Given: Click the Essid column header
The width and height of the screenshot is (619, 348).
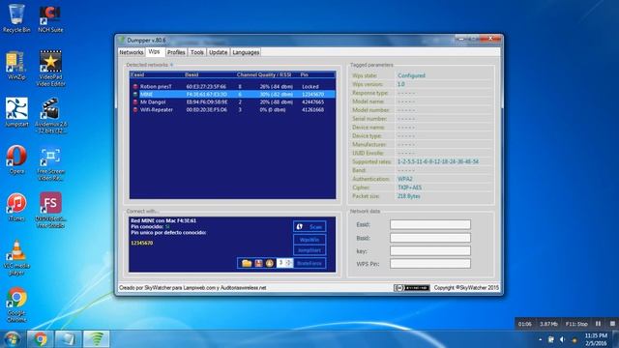Looking at the screenshot, I should tap(137, 74).
